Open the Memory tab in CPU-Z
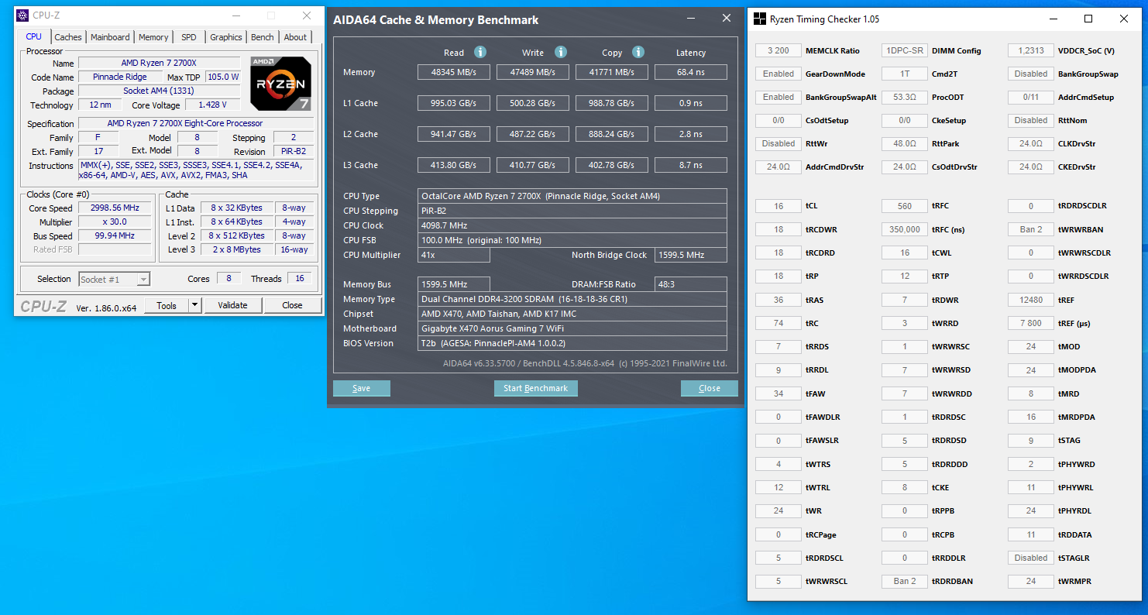This screenshot has width=1148, height=615. click(153, 37)
